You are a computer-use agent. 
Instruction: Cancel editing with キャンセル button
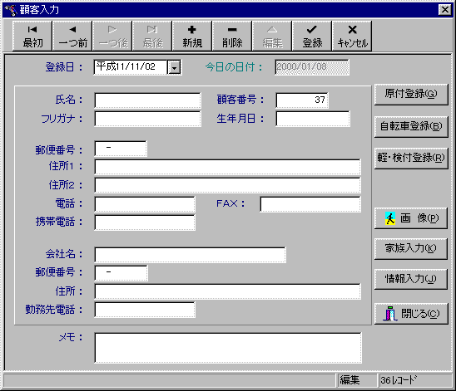(352, 36)
